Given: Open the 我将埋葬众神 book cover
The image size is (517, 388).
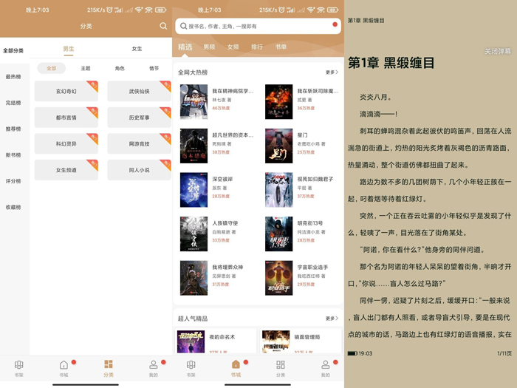Looking at the screenshot, I should pos(194,278).
